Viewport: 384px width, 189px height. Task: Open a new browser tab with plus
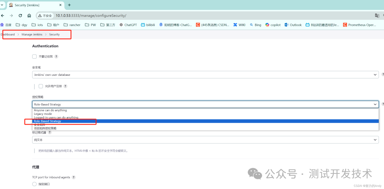coord(69,5)
